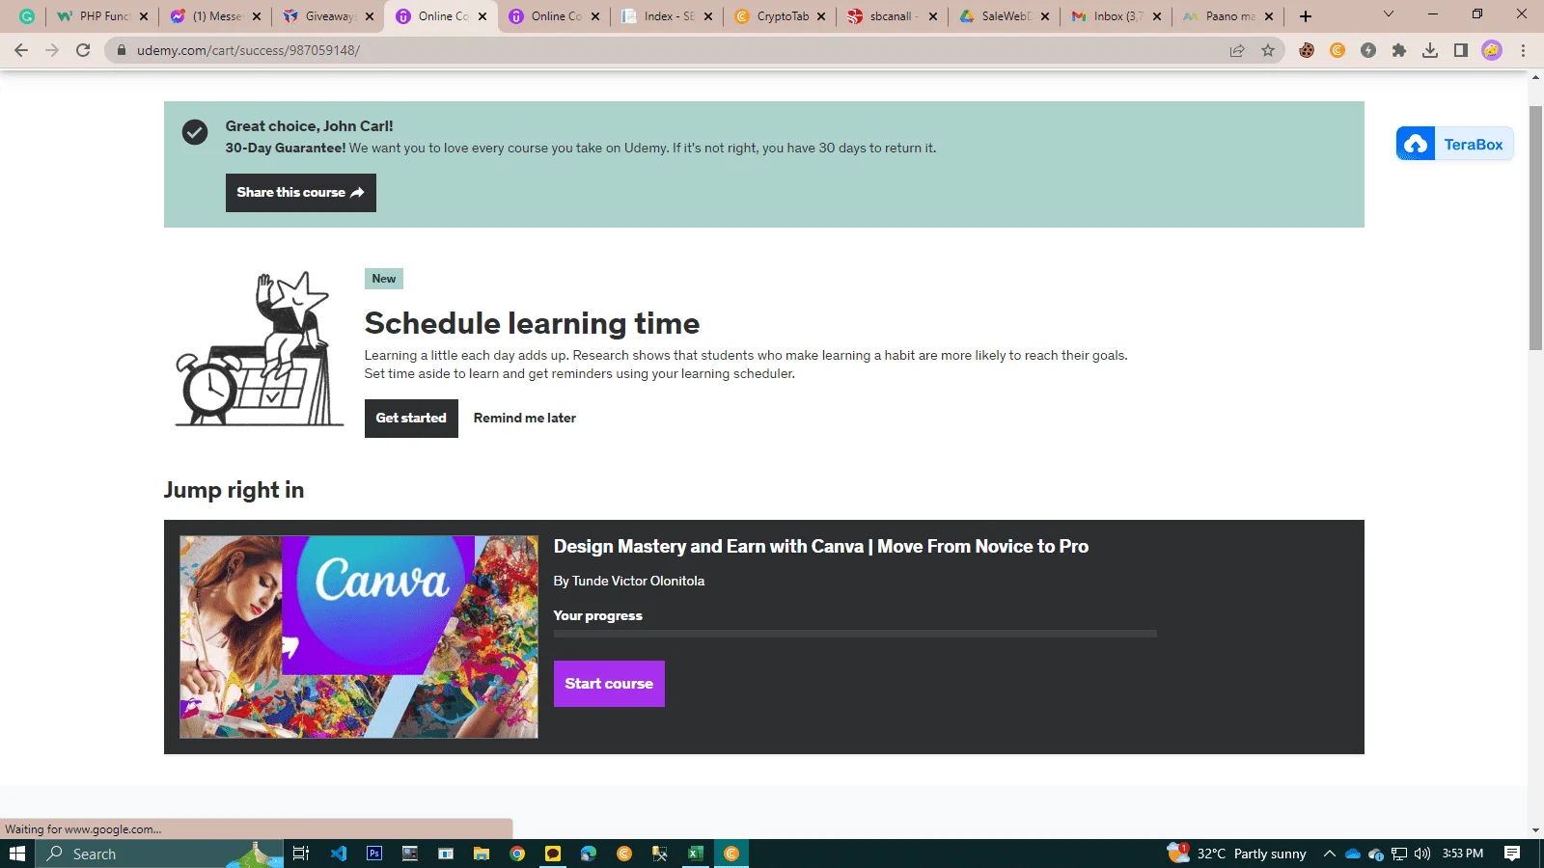Image resolution: width=1544 pixels, height=868 pixels.
Task: Open the Chrome three-dot menu
Action: pos(1523,50)
